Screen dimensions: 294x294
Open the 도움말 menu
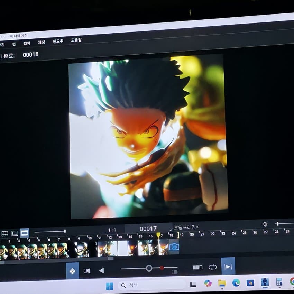pos(76,40)
